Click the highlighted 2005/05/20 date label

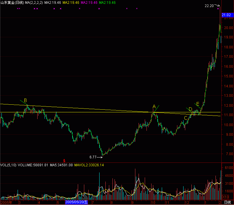(76, 202)
